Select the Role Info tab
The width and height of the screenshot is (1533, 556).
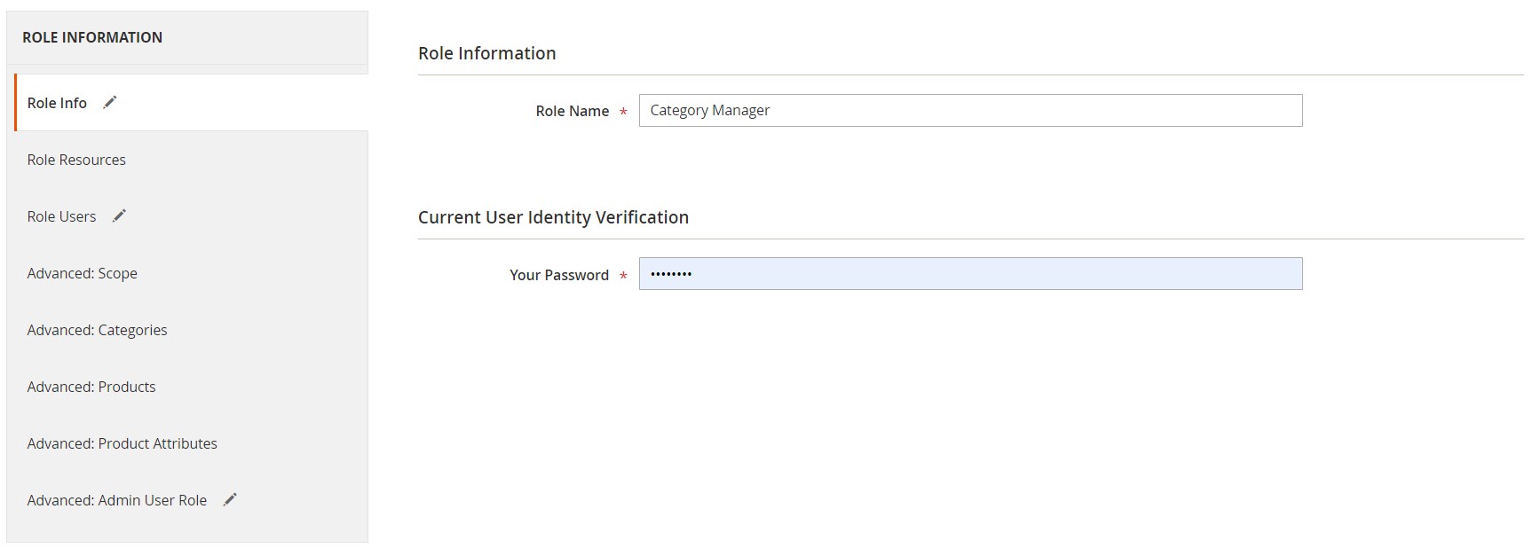(x=192, y=103)
